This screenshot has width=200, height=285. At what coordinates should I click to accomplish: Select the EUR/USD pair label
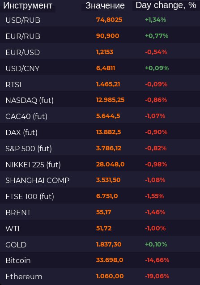click(23, 52)
